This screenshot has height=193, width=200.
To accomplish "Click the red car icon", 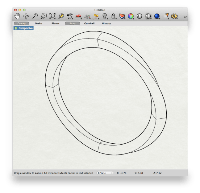I will pyautogui.click(x=78, y=16).
